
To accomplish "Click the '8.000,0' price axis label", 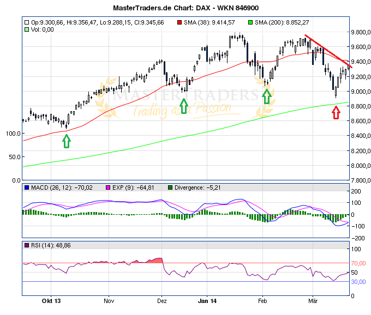I will coord(361,166).
